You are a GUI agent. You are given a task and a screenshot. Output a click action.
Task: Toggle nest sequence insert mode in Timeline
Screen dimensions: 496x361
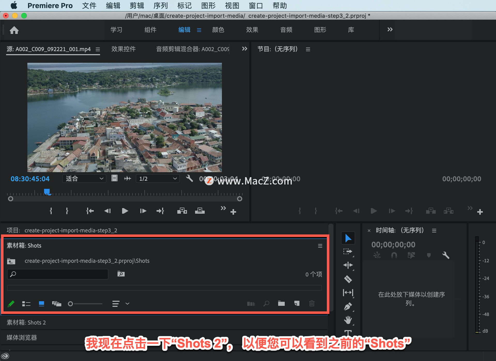[x=377, y=255]
